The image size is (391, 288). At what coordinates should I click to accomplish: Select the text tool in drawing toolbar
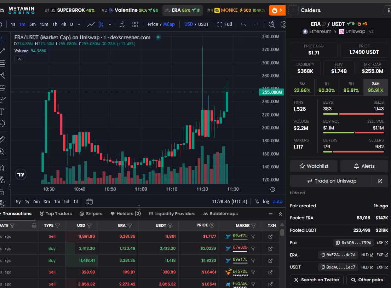tap(2, 111)
